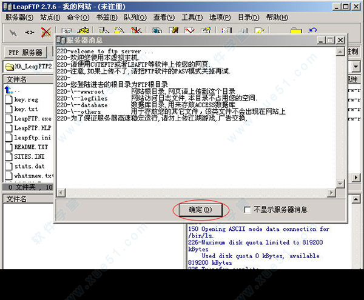The height and width of the screenshot is (300, 364).
Task: Click the '220-\--database' message line
Action: click(146, 105)
